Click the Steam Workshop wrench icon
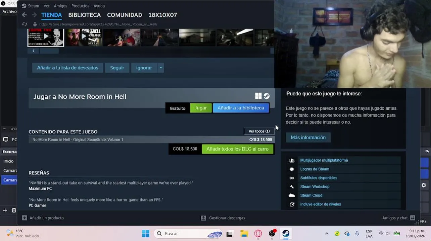Screen dimensions: 431x241 [292, 187]
